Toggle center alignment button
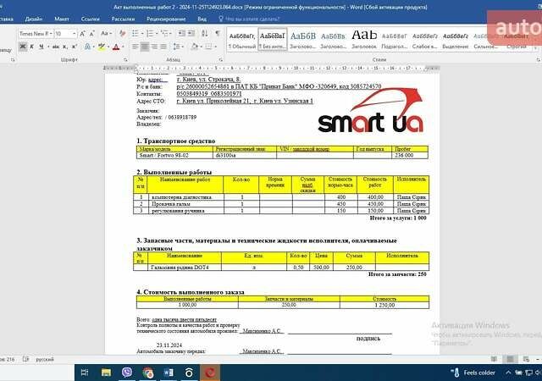The width and height of the screenshot is (542, 381). (145, 47)
